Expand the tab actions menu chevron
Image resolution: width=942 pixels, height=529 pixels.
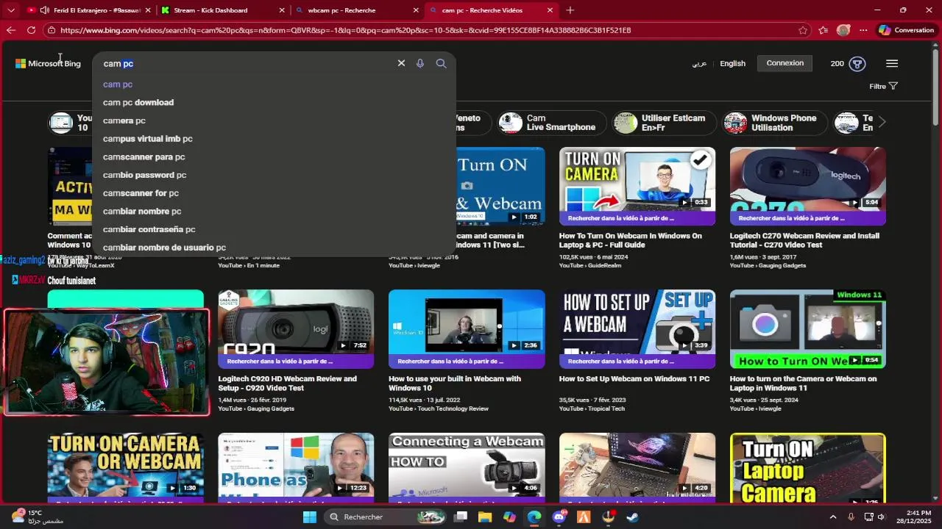(11, 10)
